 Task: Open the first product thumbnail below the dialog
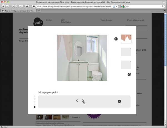click(x=40, y=117)
